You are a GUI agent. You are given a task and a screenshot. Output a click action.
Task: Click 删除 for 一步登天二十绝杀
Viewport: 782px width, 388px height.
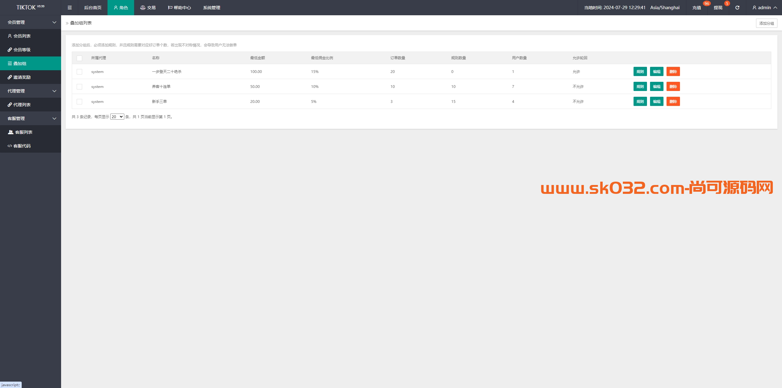click(x=673, y=71)
